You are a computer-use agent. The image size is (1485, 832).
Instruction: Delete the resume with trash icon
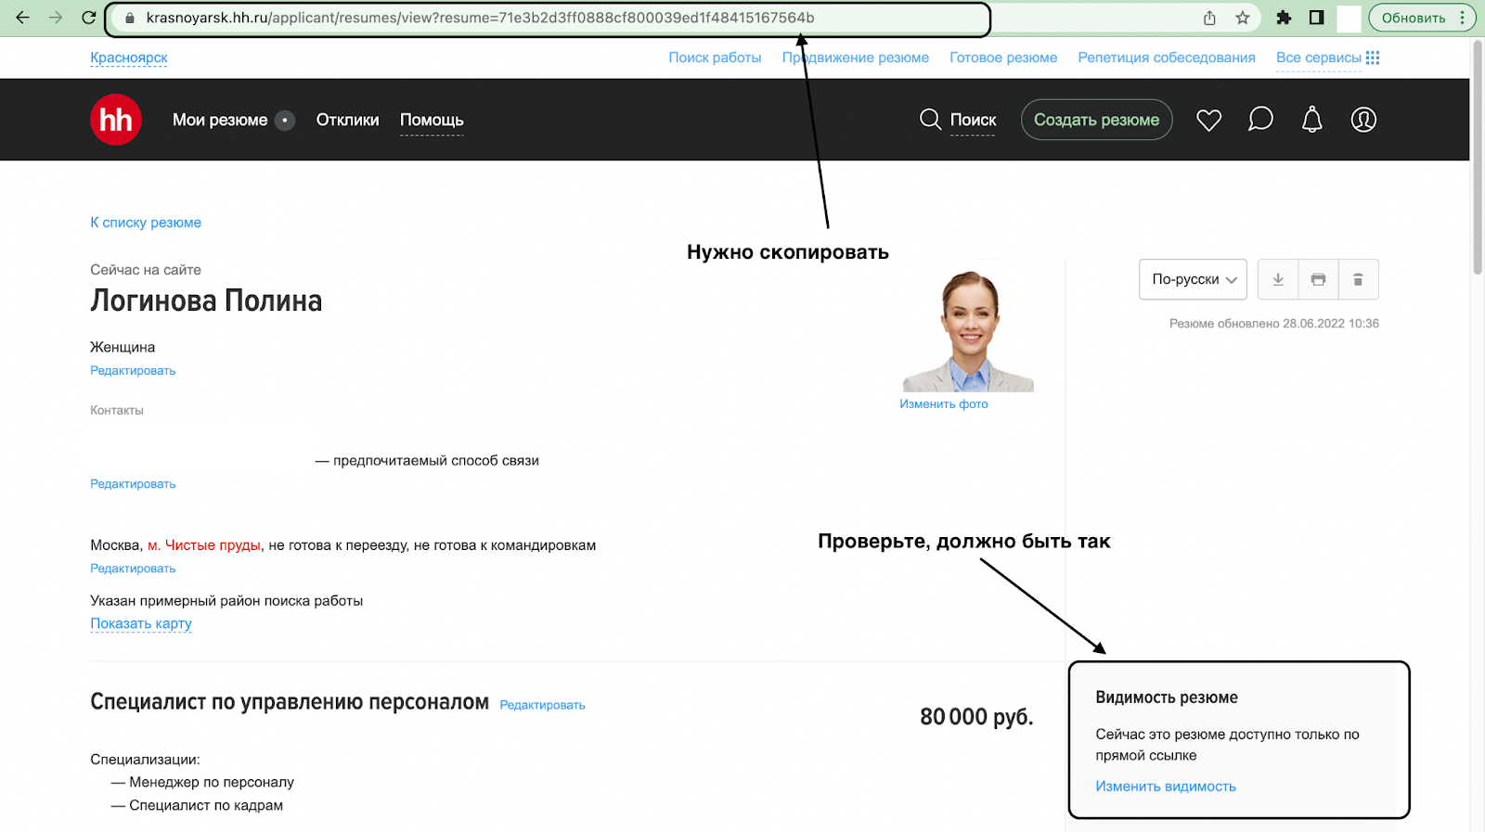pyautogui.click(x=1358, y=279)
